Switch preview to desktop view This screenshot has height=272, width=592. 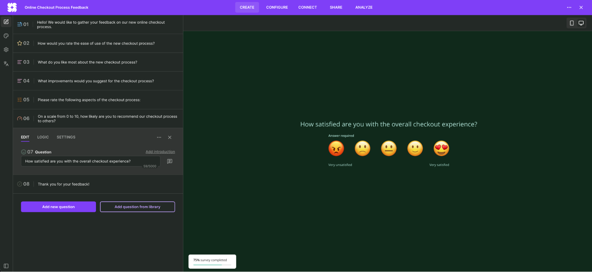[x=581, y=23]
